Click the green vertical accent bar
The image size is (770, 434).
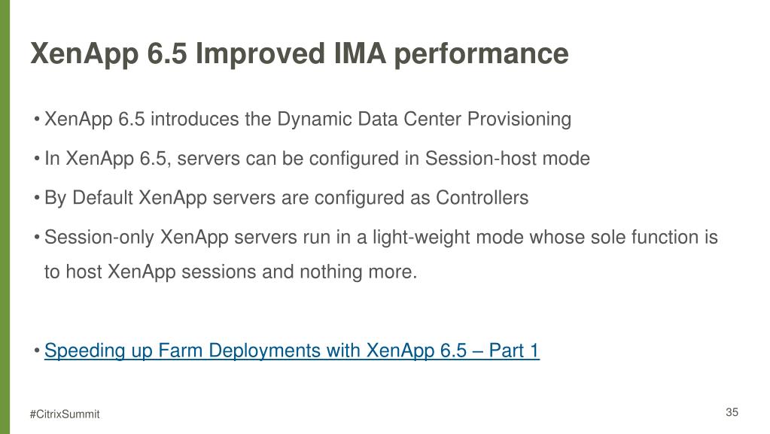point(5,217)
